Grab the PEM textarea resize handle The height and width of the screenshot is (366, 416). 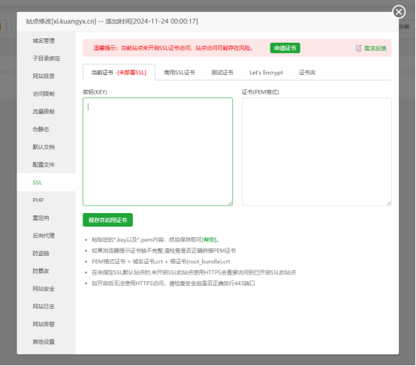tap(389, 203)
